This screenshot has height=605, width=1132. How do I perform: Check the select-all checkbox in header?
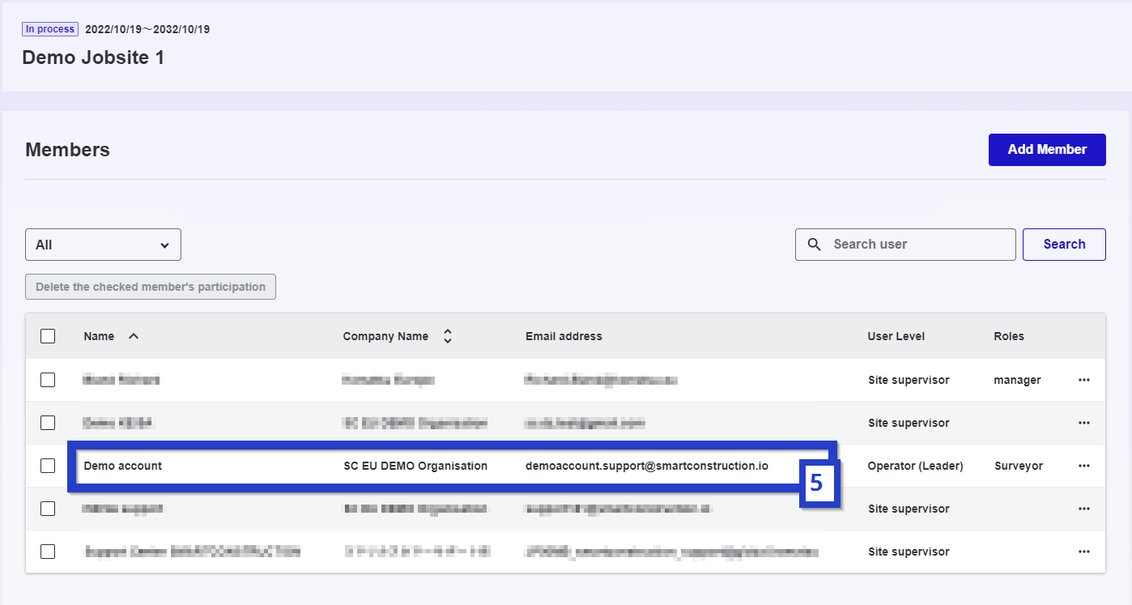click(x=48, y=336)
